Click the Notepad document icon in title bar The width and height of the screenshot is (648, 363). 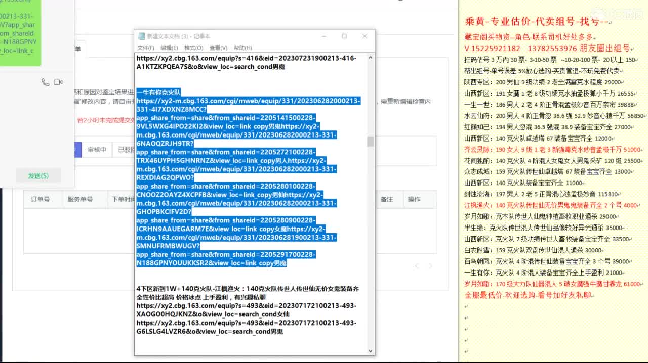tap(141, 36)
